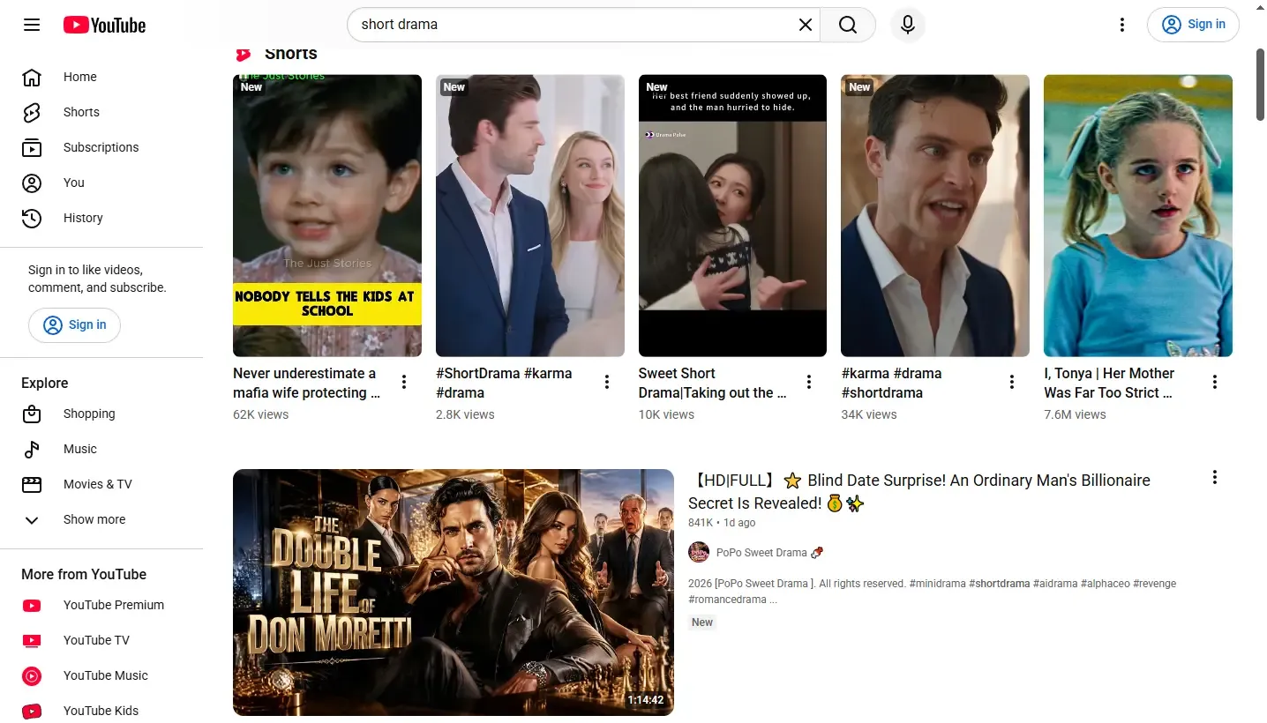Click the '7.6M views' text

[1075, 414]
